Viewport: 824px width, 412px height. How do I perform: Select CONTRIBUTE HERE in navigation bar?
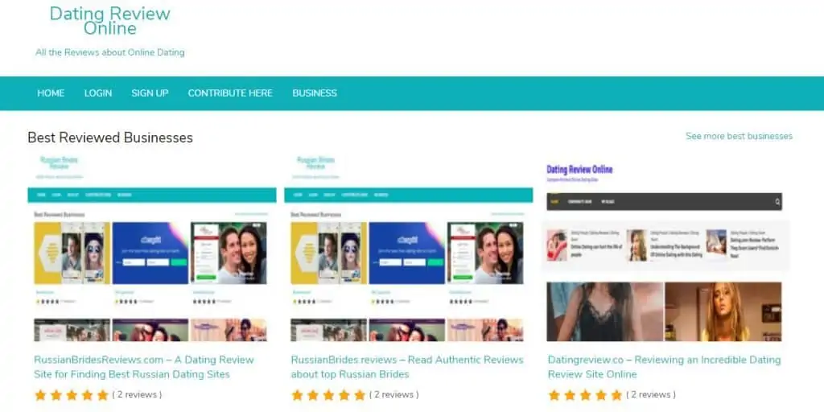coord(230,93)
